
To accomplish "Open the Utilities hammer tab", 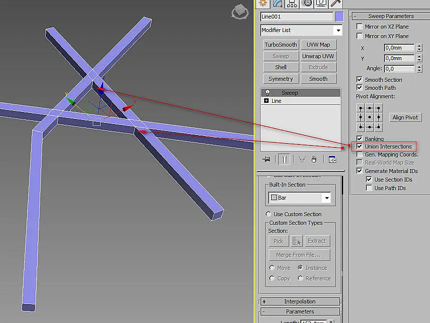I will (336, 4).
